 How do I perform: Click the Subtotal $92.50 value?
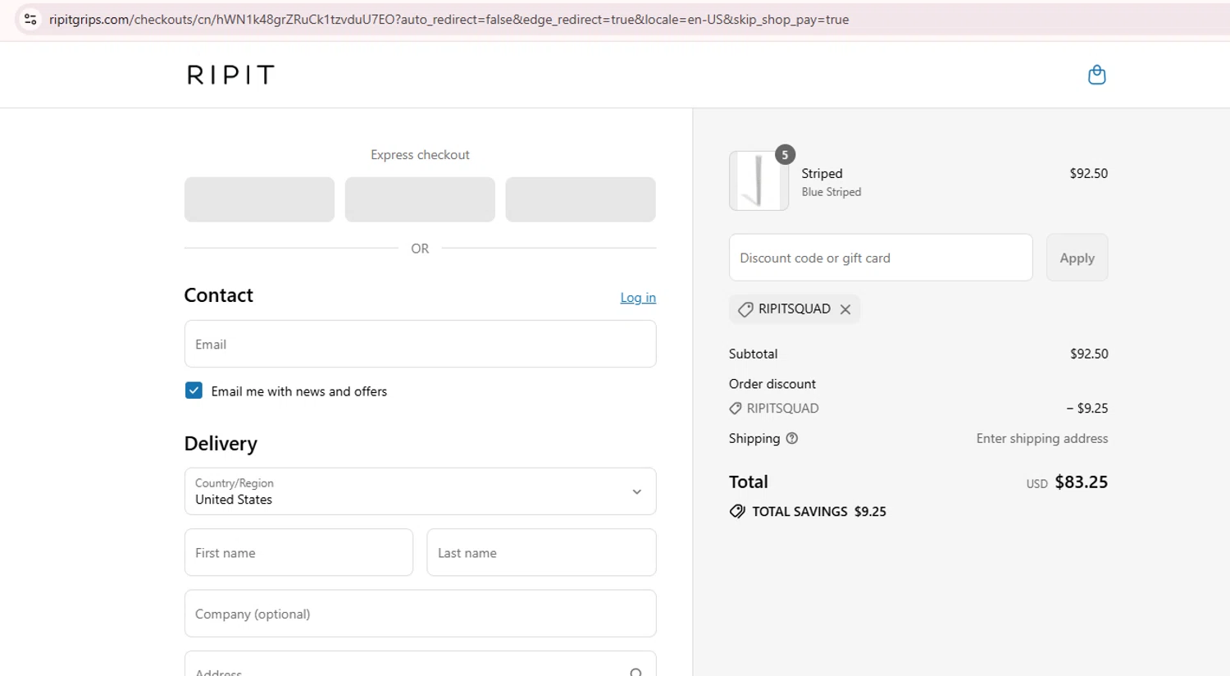pos(1089,354)
